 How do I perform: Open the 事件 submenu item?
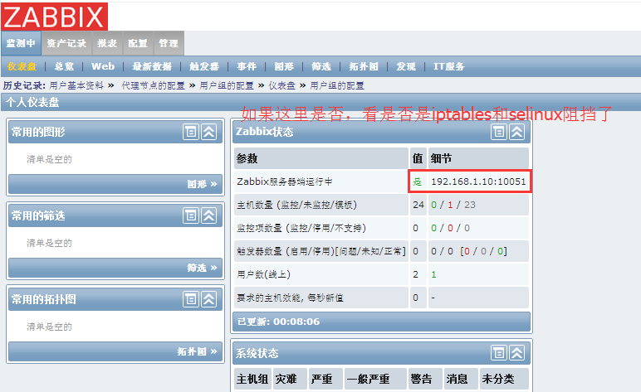247,66
